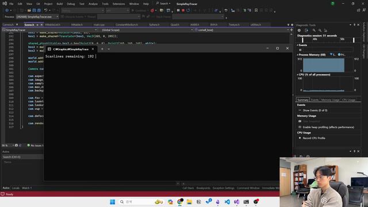The height and width of the screenshot is (207, 368).
Task: Open the cornell_box function navigation dropdown
Action: [x=242, y=30]
